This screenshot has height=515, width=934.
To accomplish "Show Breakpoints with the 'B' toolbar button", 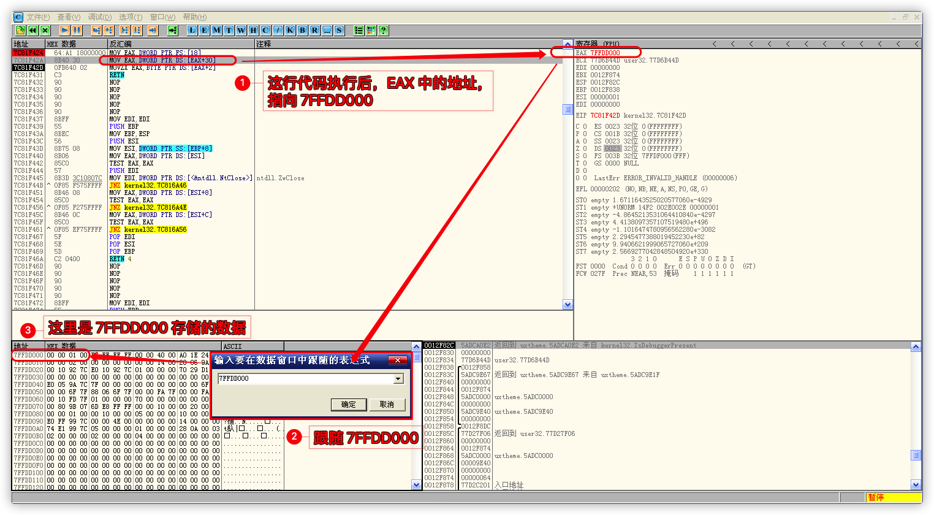I will coord(302,30).
